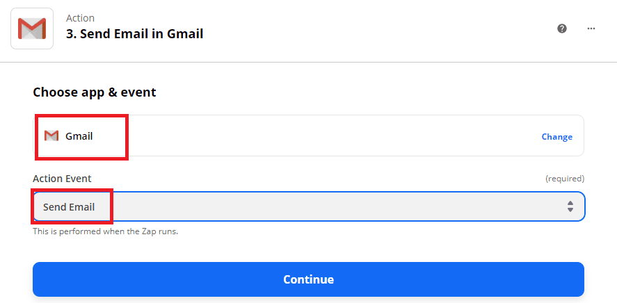Open the help question mark icon
617x303 pixels.
click(562, 28)
